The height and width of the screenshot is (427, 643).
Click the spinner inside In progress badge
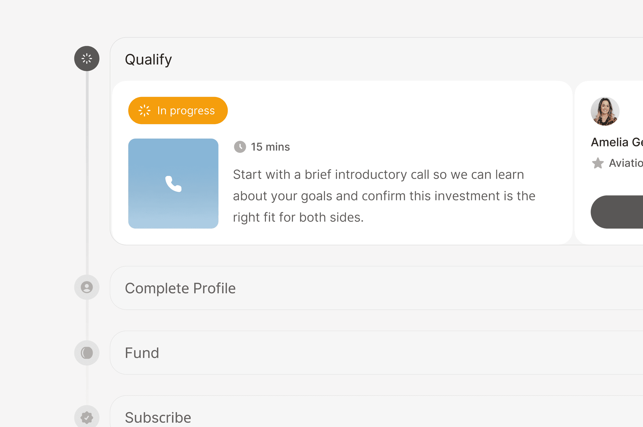click(144, 111)
